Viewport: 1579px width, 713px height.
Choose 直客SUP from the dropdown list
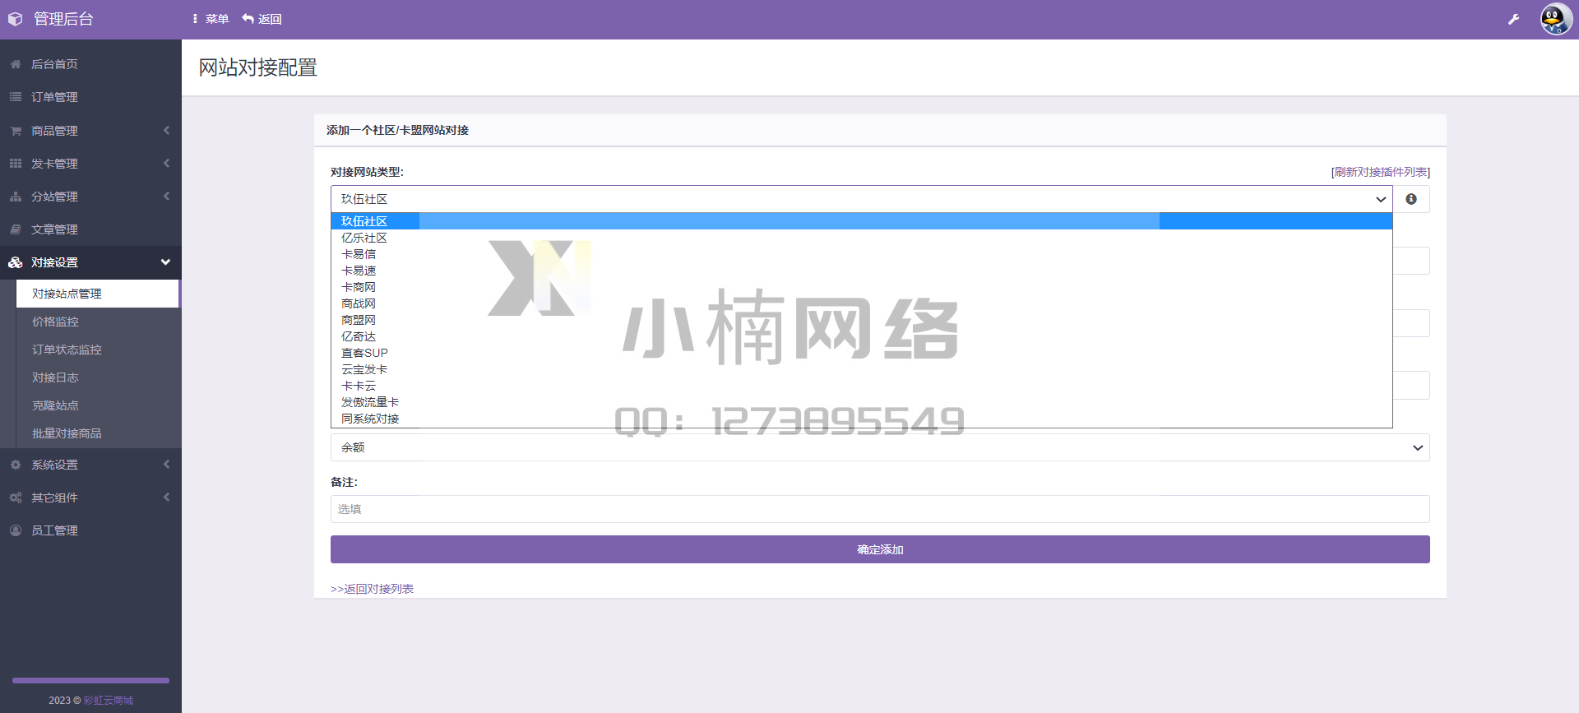coord(861,353)
